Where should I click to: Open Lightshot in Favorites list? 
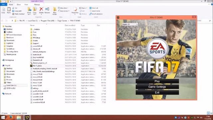click(x=10, y=43)
